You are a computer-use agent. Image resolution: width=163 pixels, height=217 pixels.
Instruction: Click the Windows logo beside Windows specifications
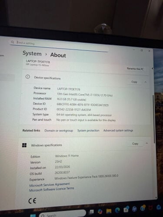(x=24, y=145)
